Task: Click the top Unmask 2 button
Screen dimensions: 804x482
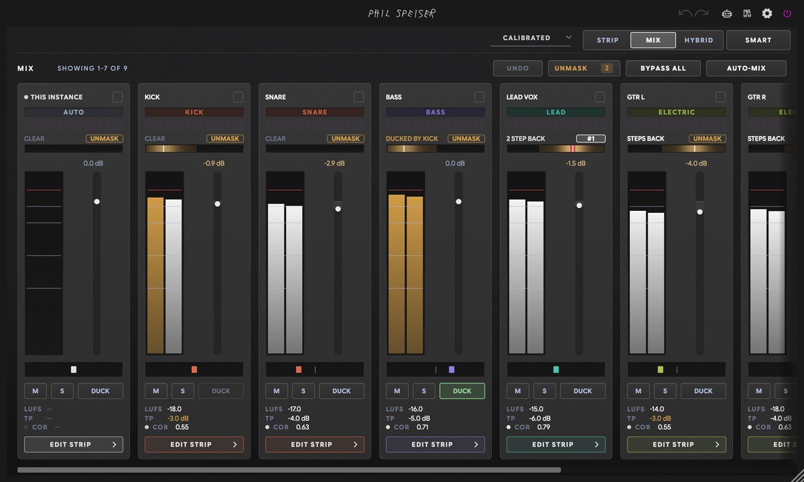Action: tap(584, 68)
